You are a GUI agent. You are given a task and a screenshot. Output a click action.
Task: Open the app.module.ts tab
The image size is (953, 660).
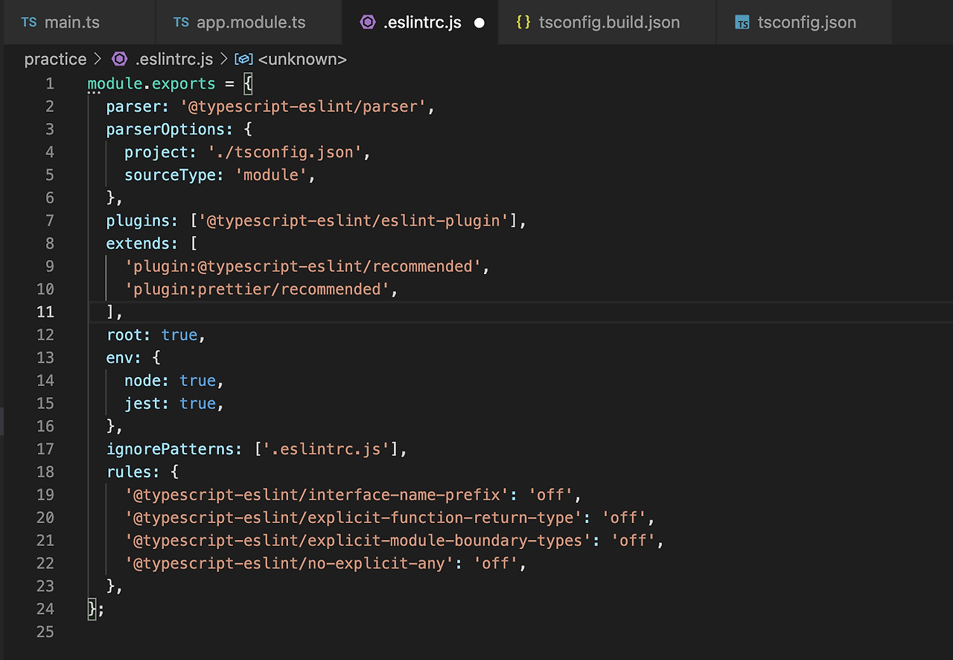pyautogui.click(x=251, y=22)
